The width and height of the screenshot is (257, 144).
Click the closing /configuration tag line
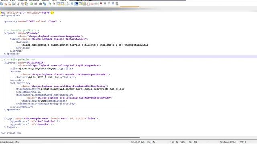(11, 133)
